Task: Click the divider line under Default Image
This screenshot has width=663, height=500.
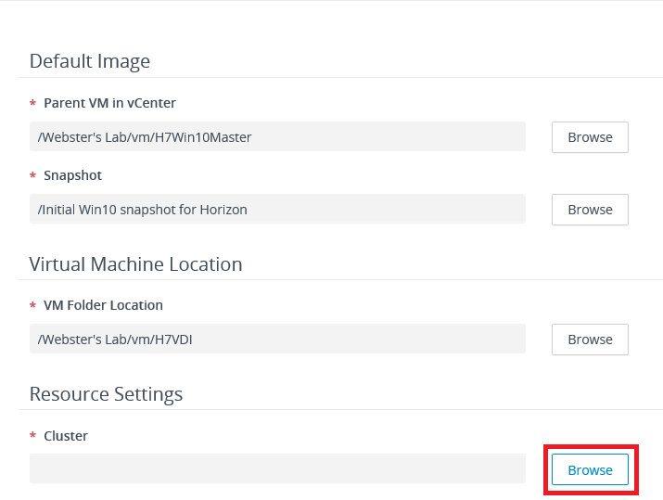Action: (334, 78)
